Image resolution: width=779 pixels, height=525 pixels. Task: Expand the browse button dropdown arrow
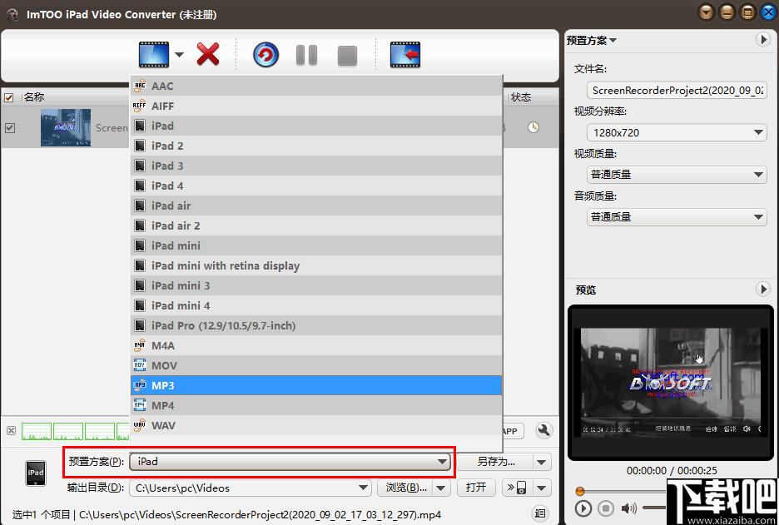click(441, 488)
